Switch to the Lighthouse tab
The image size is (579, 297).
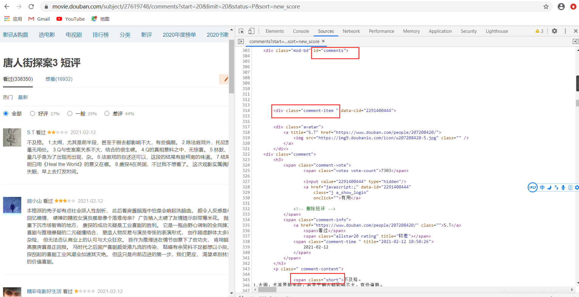click(497, 31)
